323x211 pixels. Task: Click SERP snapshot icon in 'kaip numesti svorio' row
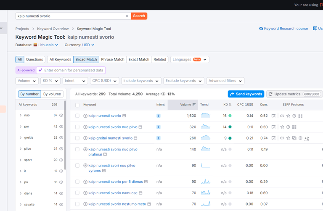[273, 116]
